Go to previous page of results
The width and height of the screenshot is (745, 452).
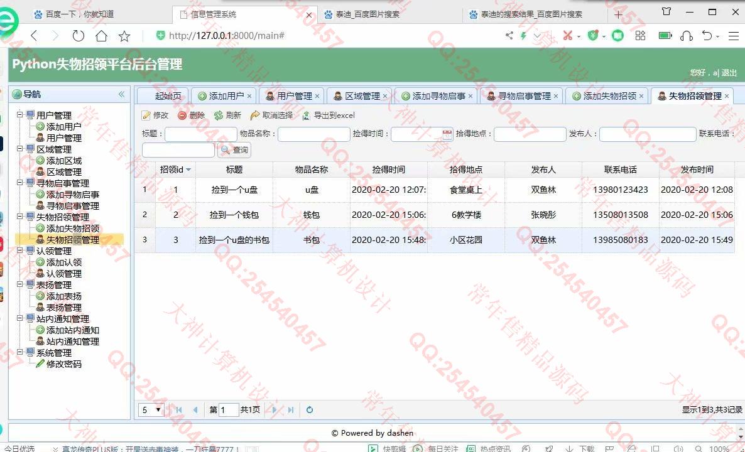pos(195,410)
